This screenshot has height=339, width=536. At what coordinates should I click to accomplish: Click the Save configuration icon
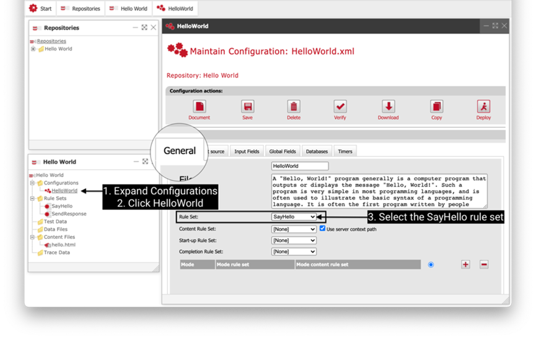click(x=247, y=106)
